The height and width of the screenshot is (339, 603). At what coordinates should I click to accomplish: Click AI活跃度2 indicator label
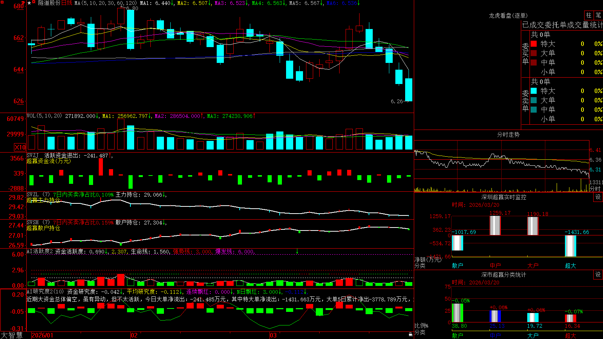pyautogui.click(x=40, y=251)
